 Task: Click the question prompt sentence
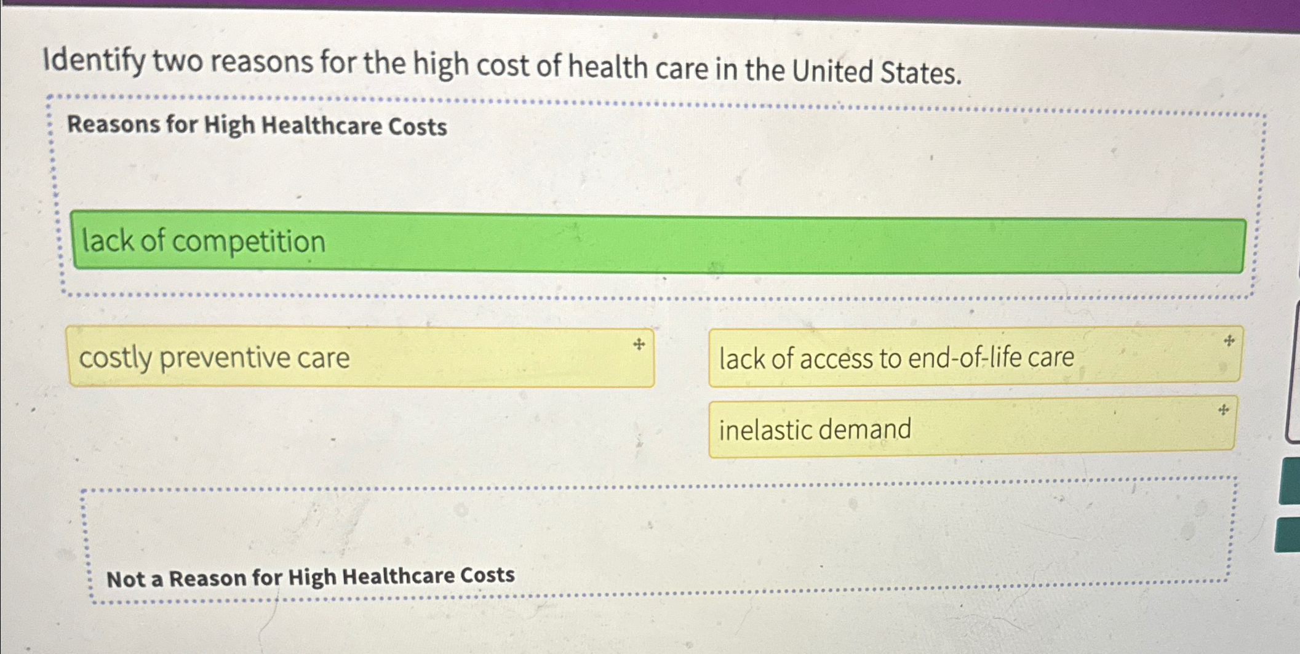click(501, 66)
